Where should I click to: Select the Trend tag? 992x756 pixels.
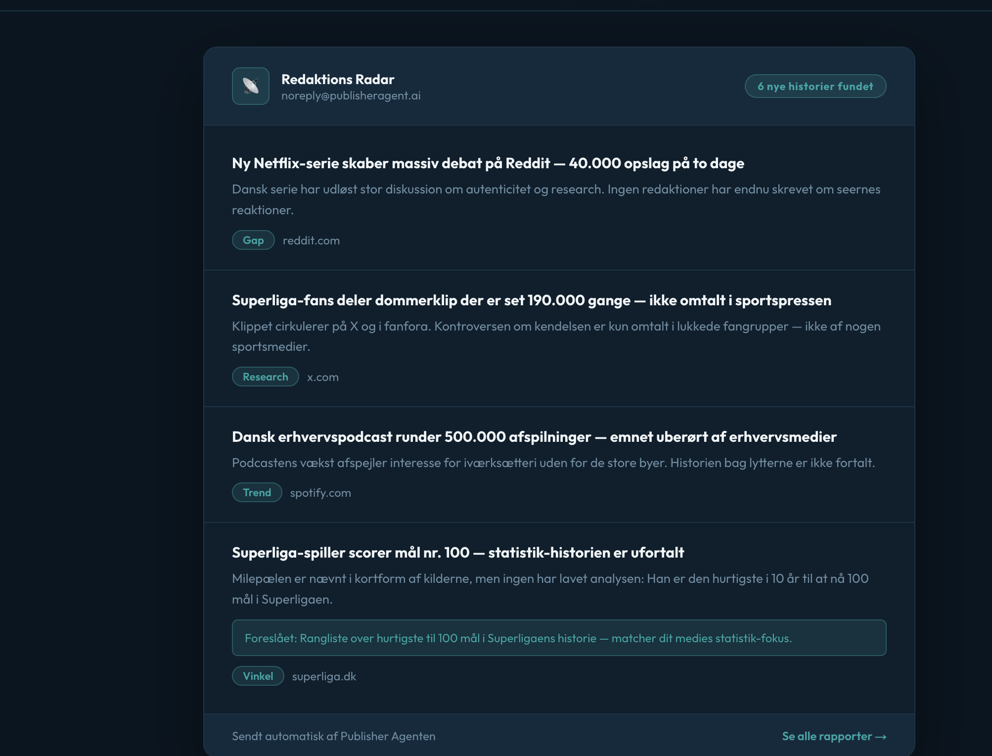257,492
